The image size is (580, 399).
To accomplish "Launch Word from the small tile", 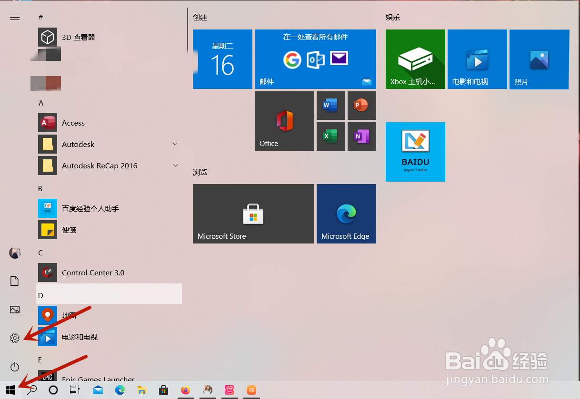I will (331, 106).
